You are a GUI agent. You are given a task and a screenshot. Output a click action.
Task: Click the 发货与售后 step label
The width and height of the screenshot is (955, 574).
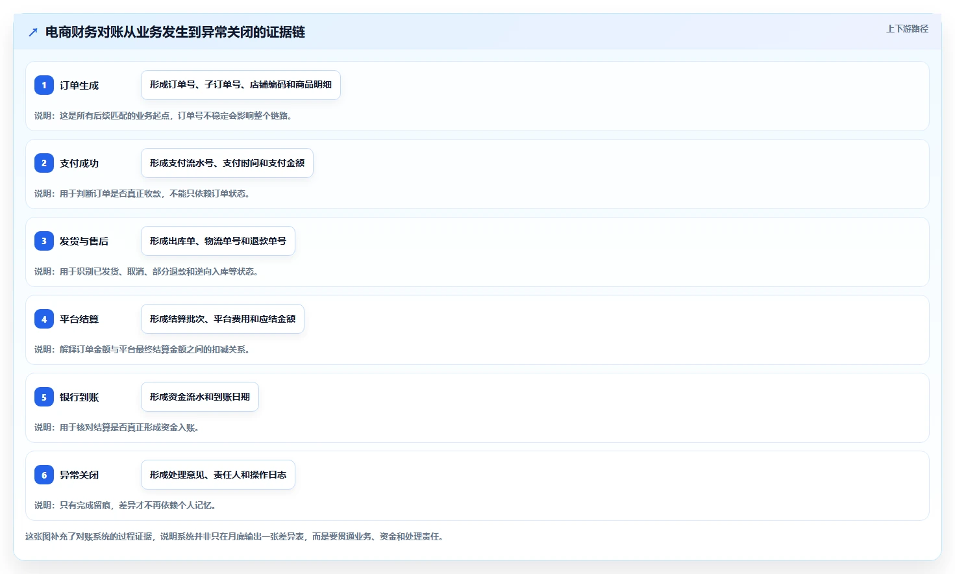coord(84,241)
